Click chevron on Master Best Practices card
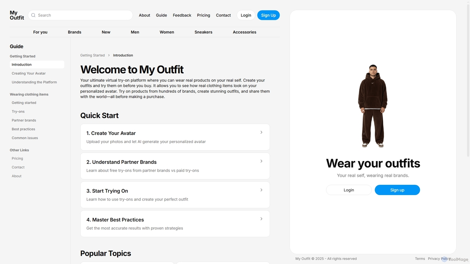This screenshot has height=264, width=470. coord(261,219)
